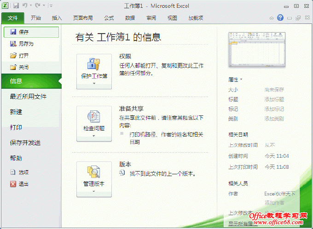This screenshot has height=229, width=313.
Task: Switch to the 加载项 ribbon tab
Action: click(x=196, y=18)
